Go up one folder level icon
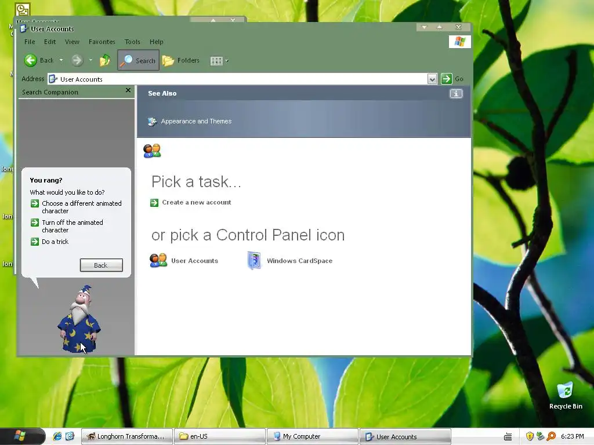This screenshot has height=445, width=594. pyautogui.click(x=105, y=60)
